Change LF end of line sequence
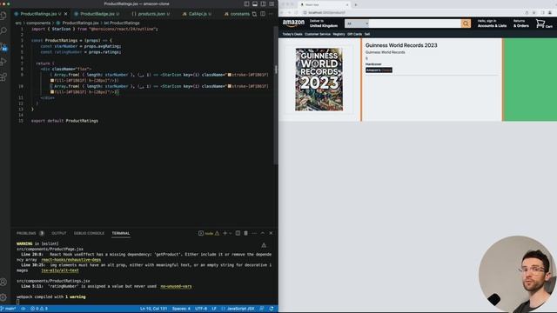 (214, 309)
